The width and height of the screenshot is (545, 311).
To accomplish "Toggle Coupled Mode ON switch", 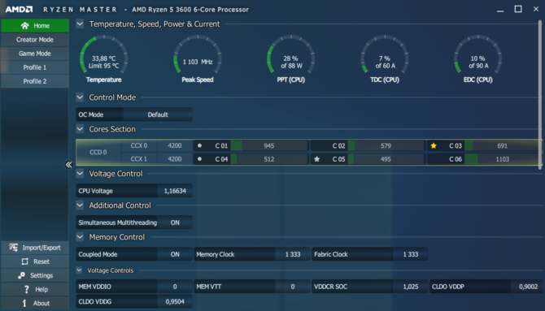I will coord(175,254).
